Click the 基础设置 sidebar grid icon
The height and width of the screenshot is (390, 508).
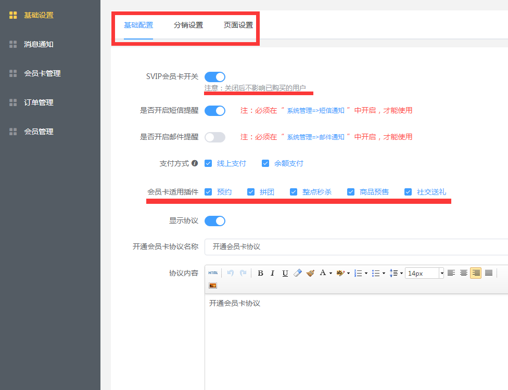(x=13, y=15)
